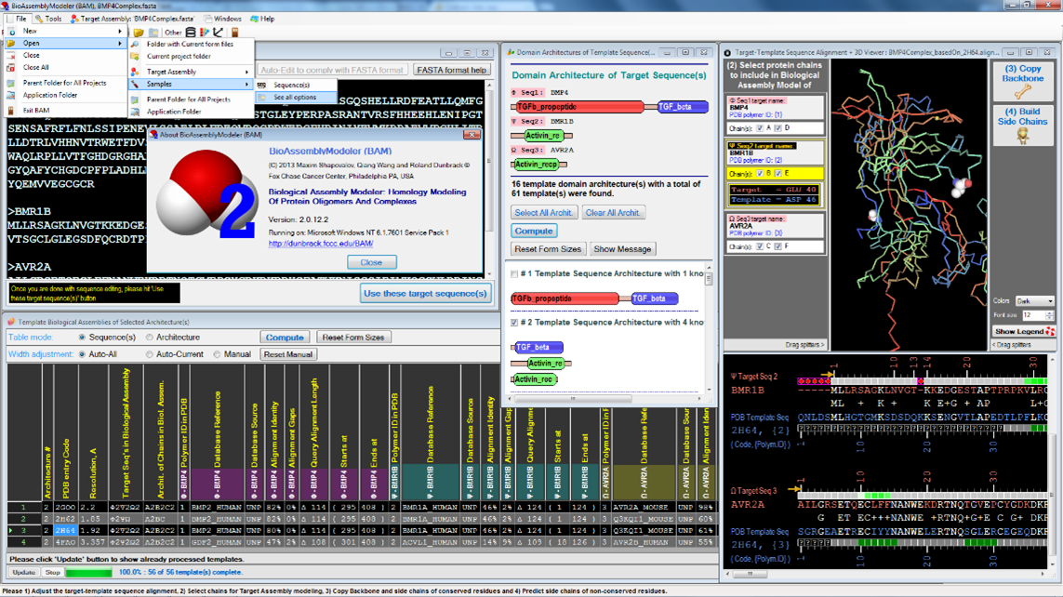Viewport: 1063px width, 597px height.
Task: Click the tree branch toolbar icon
Action: [218, 32]
